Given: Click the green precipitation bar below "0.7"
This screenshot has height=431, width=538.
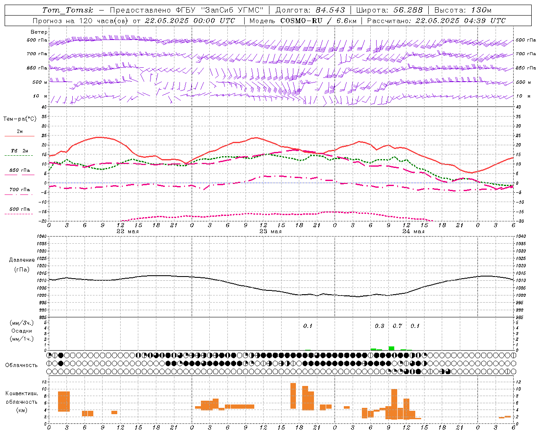Looking at the screenshot, I should tap(391, 348).
